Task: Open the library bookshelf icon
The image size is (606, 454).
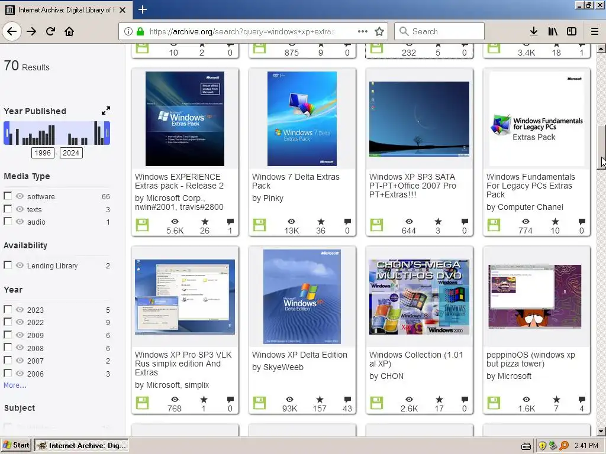Action: click(553, 31)
